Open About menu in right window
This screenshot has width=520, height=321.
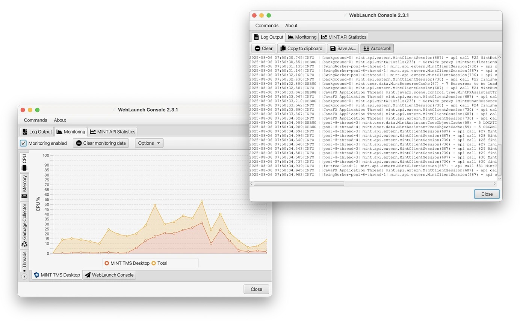point(291,25)
